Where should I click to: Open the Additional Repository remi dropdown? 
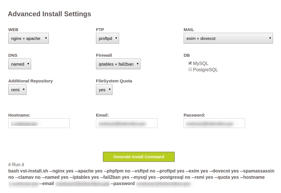17,90
